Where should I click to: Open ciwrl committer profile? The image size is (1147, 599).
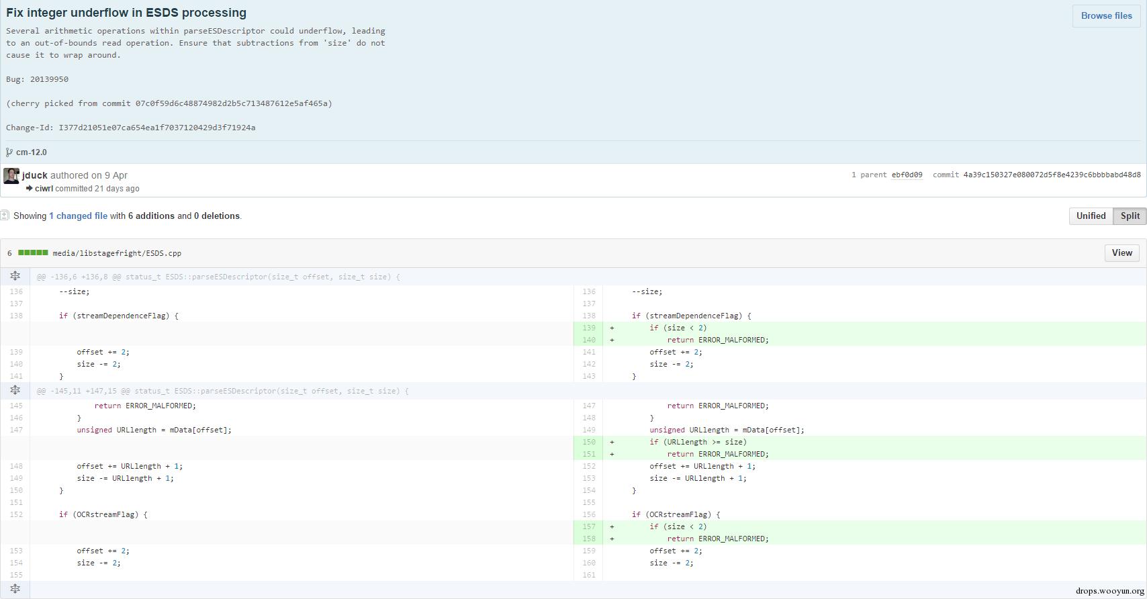[44, 189]
